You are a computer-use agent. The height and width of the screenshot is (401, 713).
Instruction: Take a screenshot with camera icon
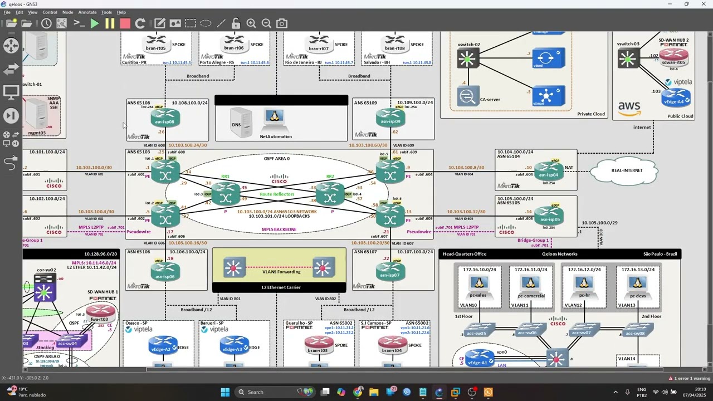282,23
